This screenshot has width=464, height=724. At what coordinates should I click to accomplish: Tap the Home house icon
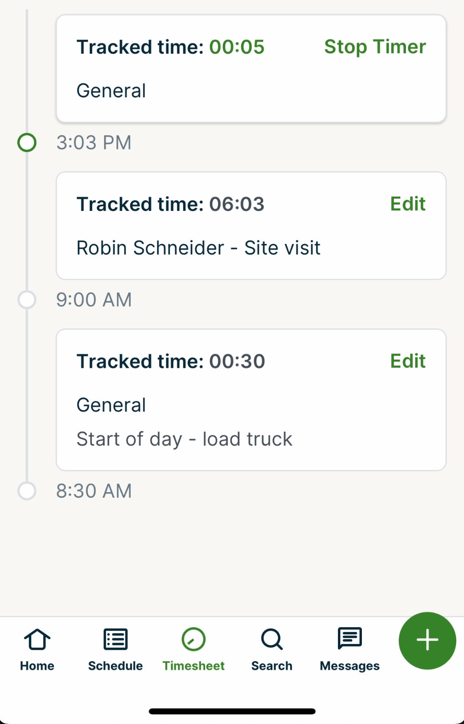37,639
